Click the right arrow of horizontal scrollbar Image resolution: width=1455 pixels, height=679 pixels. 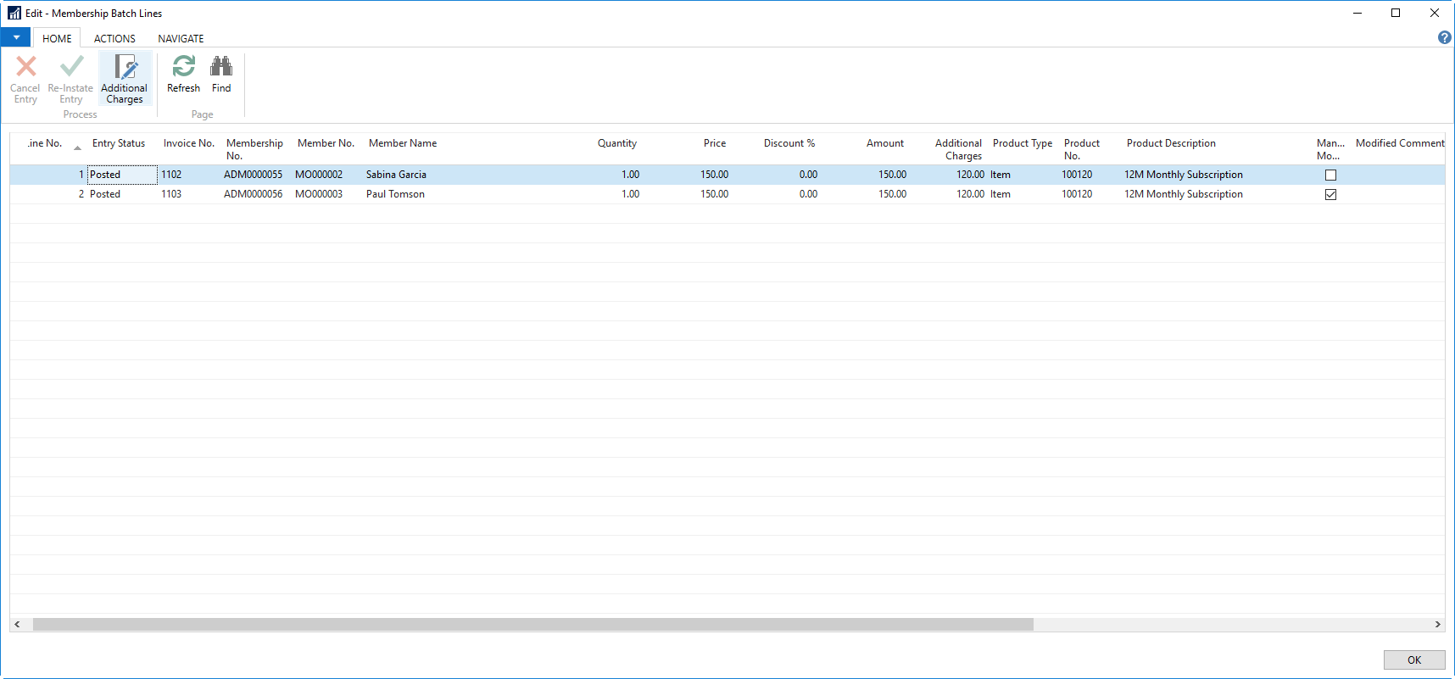tap(1437, 625)
